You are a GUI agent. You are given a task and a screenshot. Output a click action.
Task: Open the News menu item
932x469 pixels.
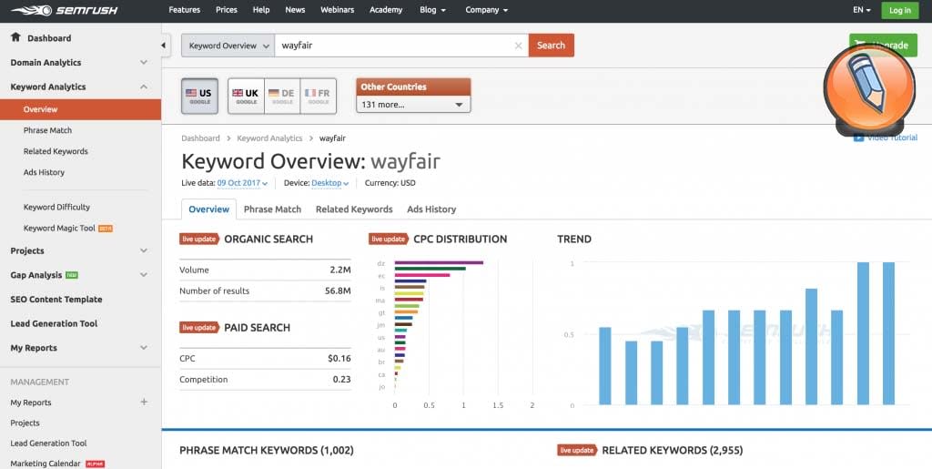coord(295,10)
